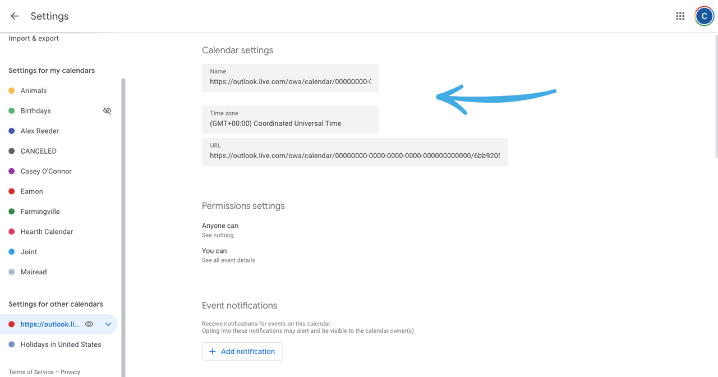Viewport: 718px width, 377px height.
Task: Select Import & export in the sidebar
Action: tap(34, 38)
